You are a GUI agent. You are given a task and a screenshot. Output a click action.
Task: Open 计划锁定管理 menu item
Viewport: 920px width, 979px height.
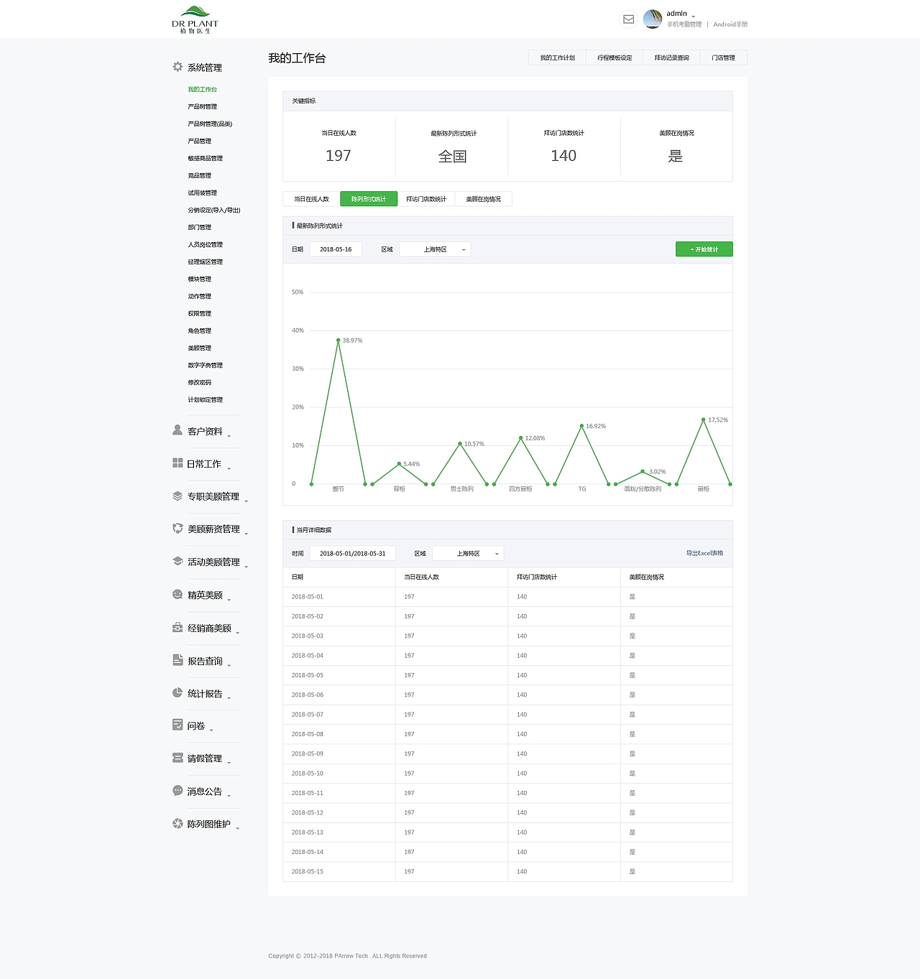(205, 399)
